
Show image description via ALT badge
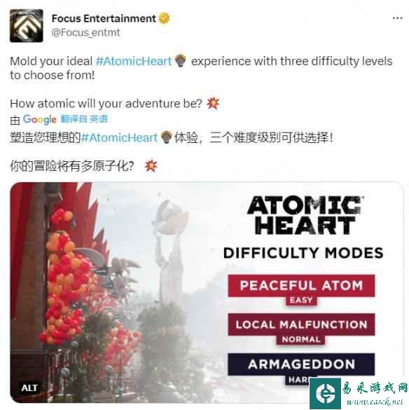tap(30, 388)
